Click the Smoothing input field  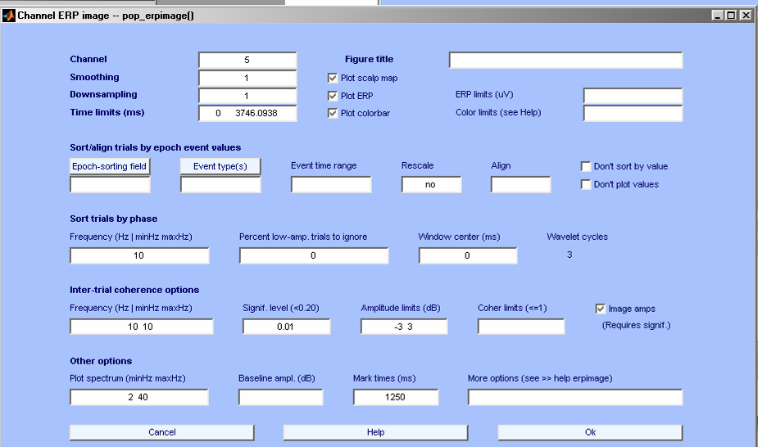tap(247, 78)
